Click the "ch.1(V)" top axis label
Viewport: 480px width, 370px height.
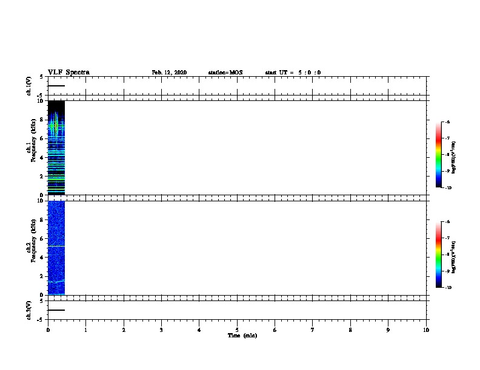click(x=29, y=86)
